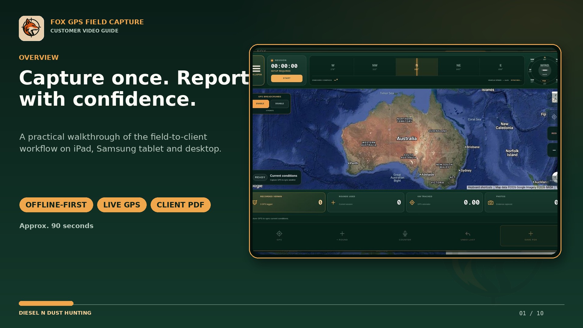This screenshot has height=328, width=583.
Task: Click the 00:00:00 session timer
Action: tap(284, 66)
